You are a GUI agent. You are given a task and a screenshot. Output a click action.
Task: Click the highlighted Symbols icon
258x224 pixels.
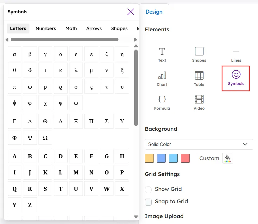[x=236, y=78]
